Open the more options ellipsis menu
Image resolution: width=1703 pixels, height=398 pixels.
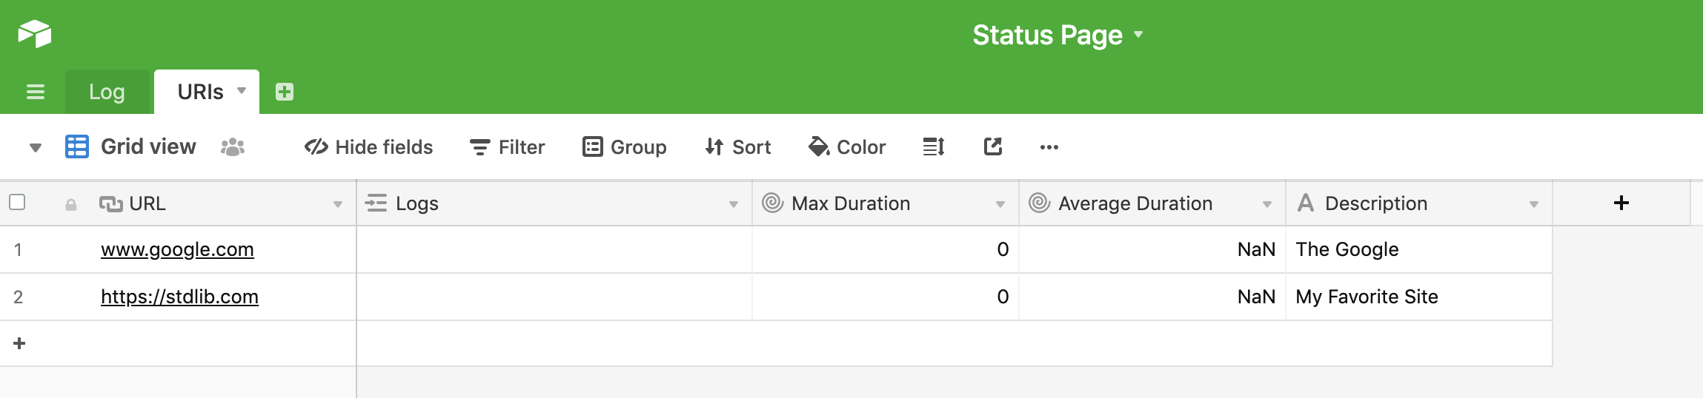1049,147
